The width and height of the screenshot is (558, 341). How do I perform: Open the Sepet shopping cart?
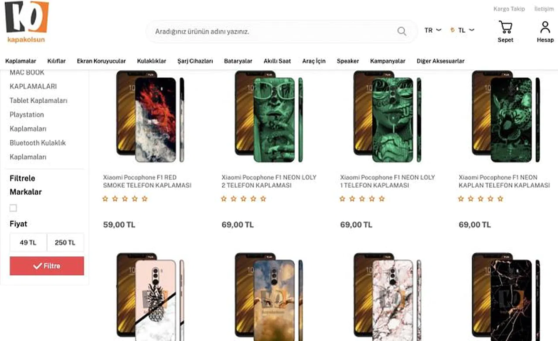click(x=505, y=32)
